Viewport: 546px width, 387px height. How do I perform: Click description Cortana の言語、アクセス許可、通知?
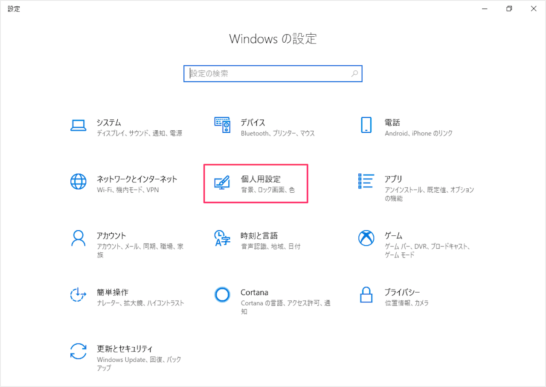coord(286,307)
